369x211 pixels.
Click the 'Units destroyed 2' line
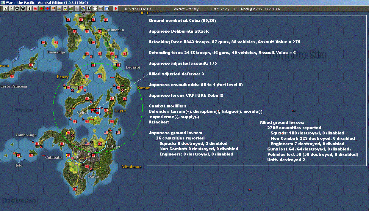(286, 160)
